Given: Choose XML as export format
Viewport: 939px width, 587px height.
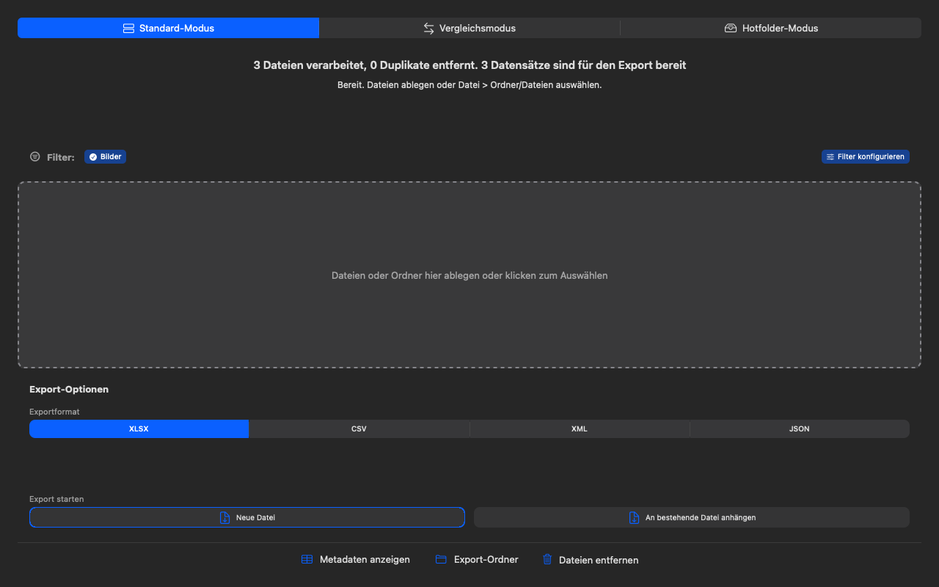Looking at the screenshot, I should [x=580, y=429].
